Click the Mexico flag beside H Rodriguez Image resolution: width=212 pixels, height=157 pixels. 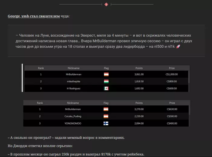pos(106,89)
